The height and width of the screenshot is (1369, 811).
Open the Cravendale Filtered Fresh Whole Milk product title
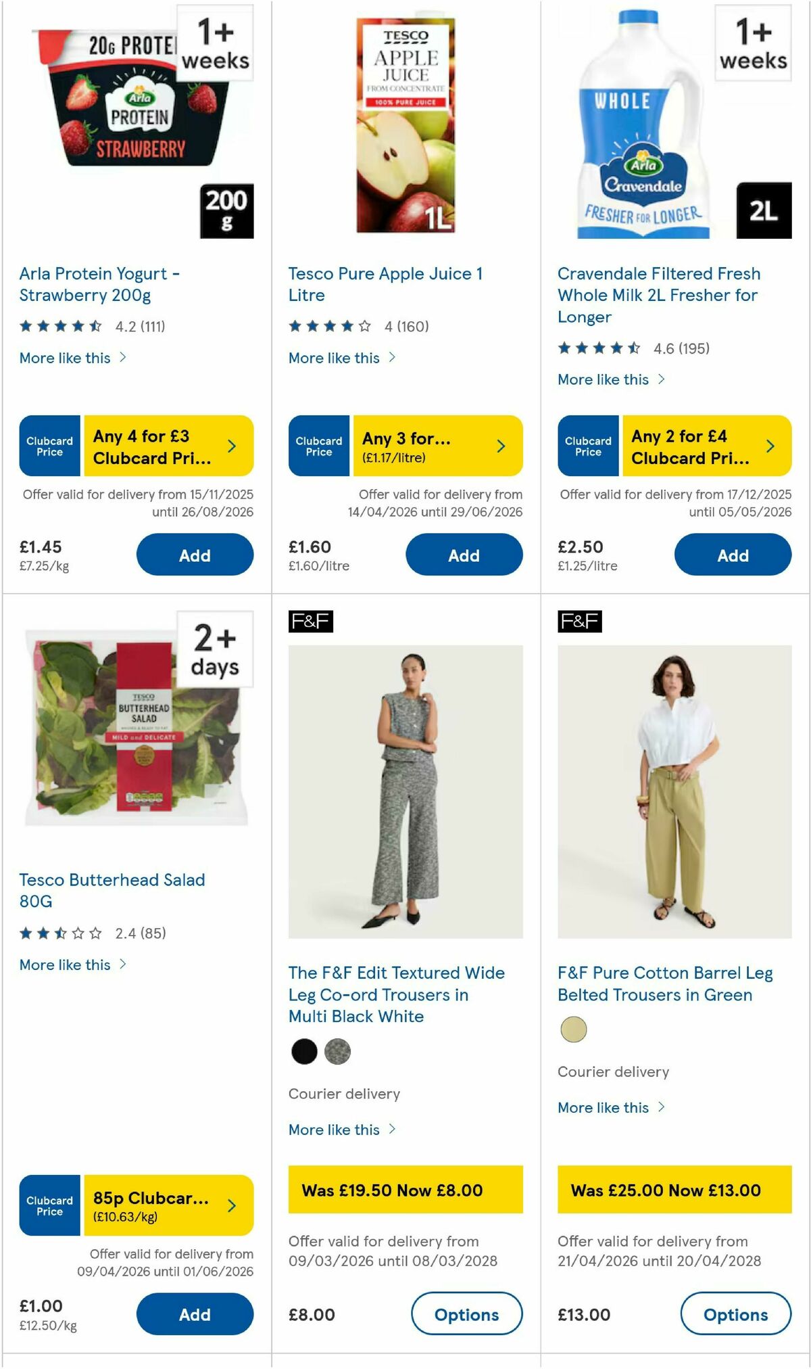click(x=659, y=295)
